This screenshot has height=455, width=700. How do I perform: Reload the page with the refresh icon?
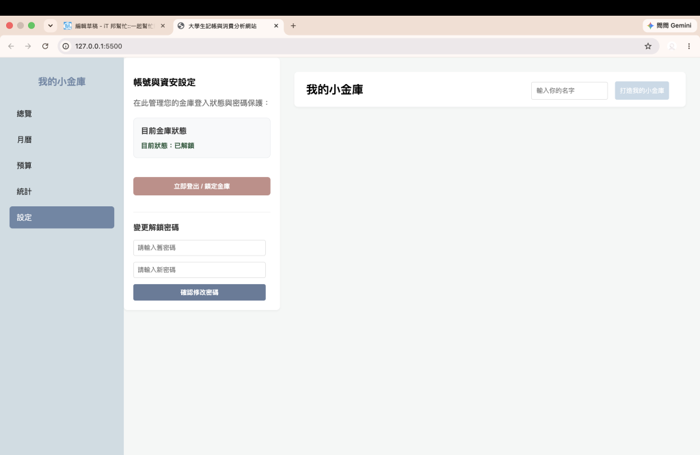point(45,46)
